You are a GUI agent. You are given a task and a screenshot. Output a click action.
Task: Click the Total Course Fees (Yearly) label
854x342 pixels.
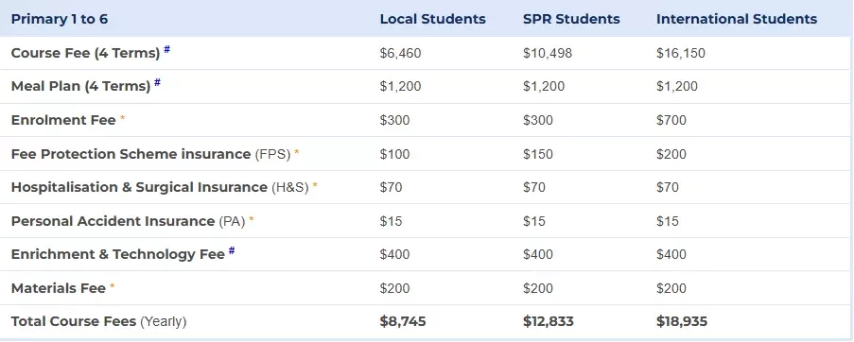click(98, 321)
